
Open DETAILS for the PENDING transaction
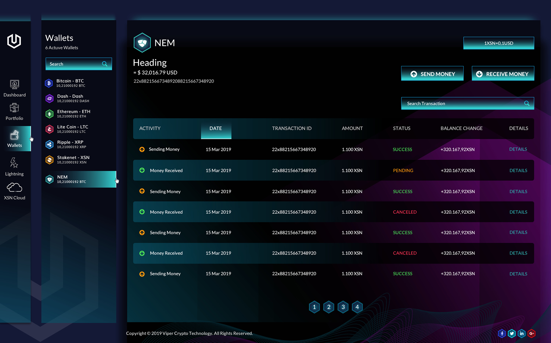coord(518,170)
